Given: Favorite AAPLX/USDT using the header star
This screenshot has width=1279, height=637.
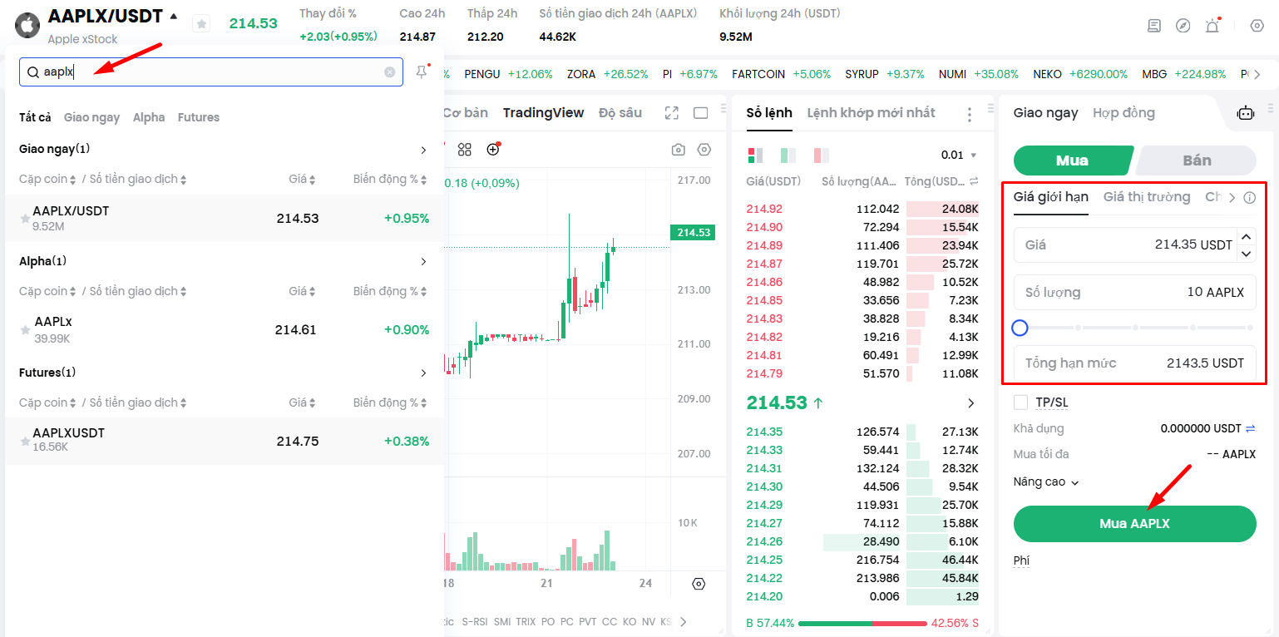Looking at the screenshot, I should pos(201,24).
